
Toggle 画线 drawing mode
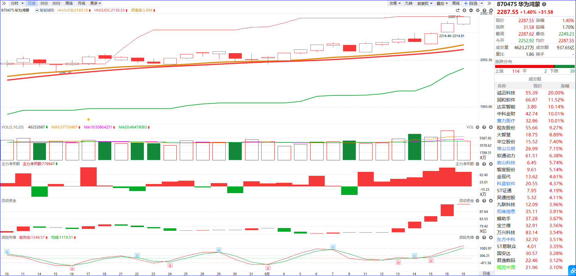pyautogui.click(x=456, y=3)
